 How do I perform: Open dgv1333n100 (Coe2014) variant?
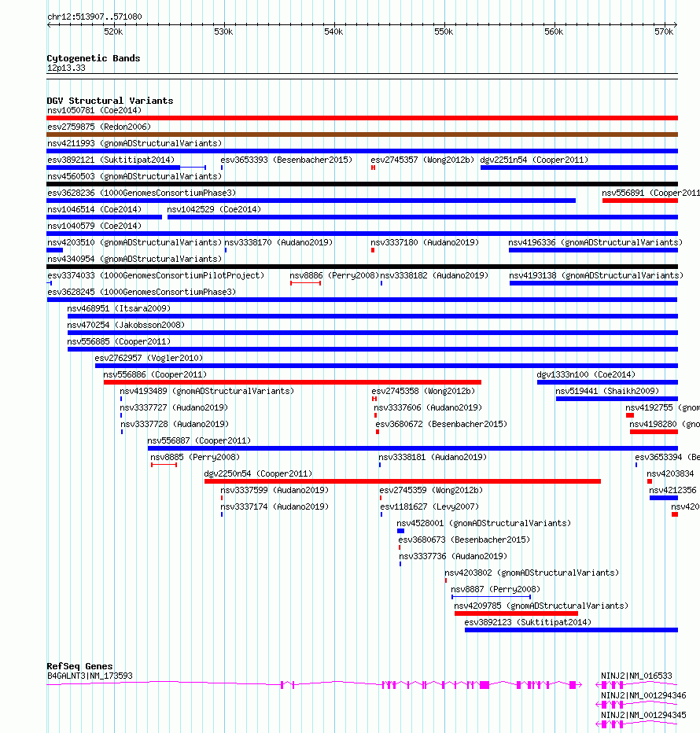[x=586, y=374]
